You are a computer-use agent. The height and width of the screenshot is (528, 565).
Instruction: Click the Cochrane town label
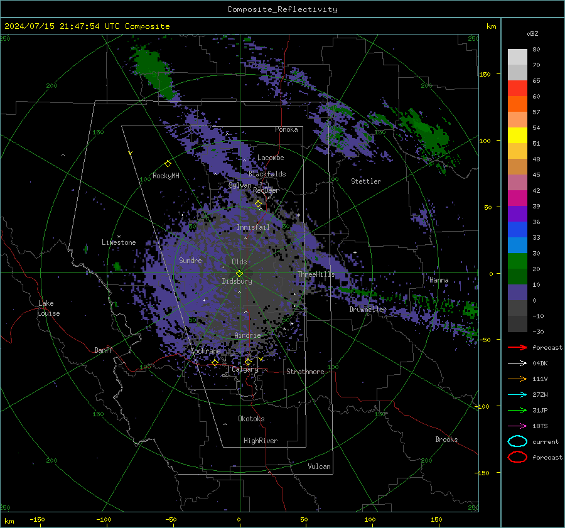point(205,351)
